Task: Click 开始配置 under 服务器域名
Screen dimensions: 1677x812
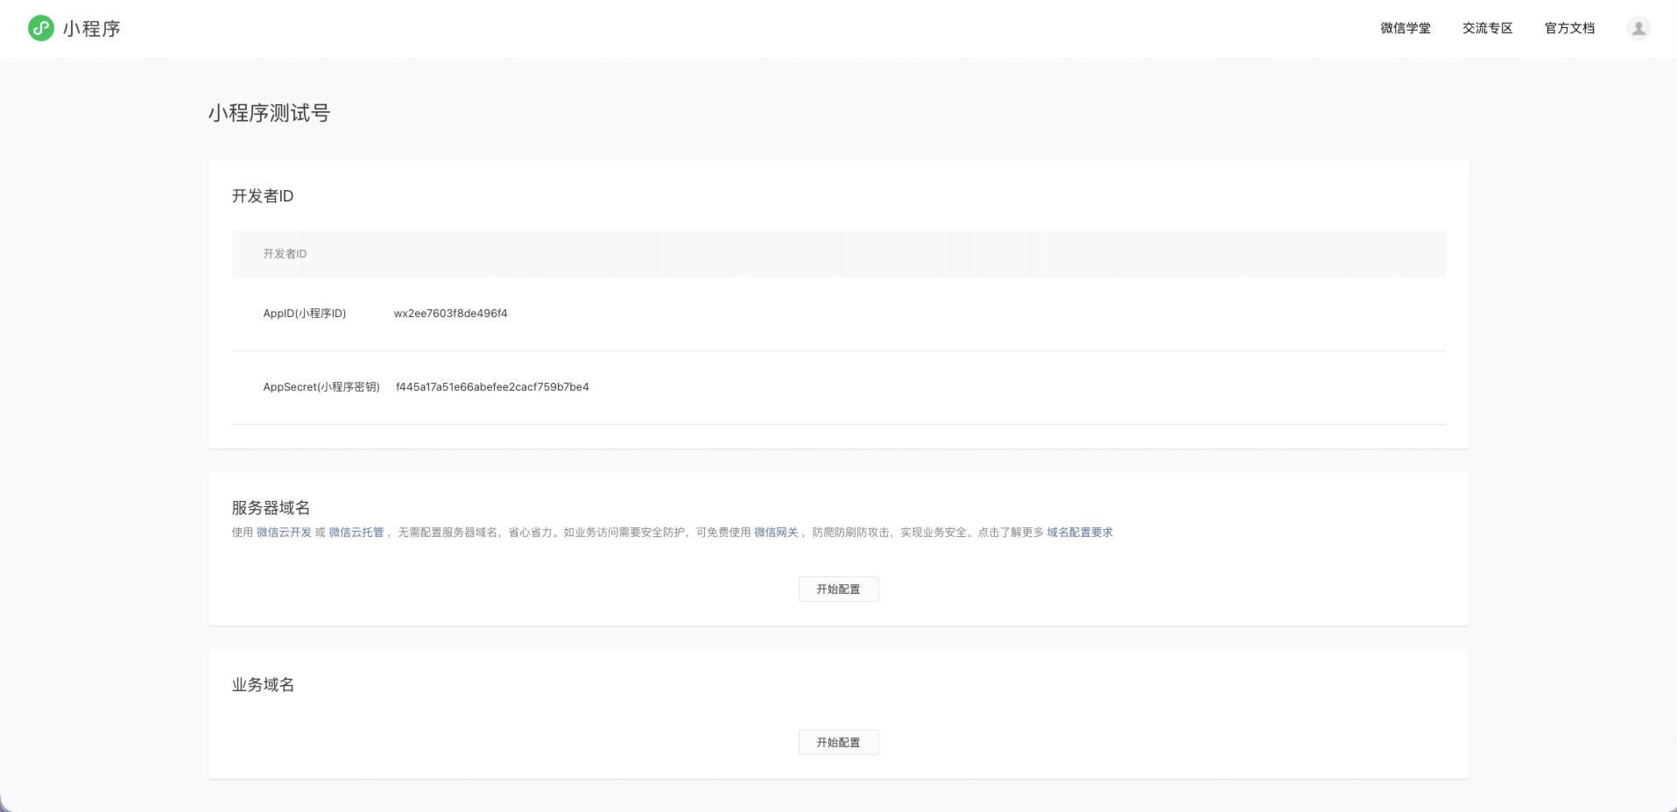Action: click(838, 590)
